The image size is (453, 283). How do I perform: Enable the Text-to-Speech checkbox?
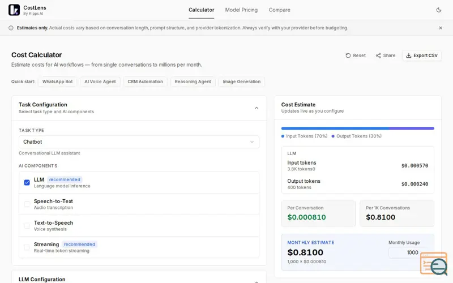point(27,226)
